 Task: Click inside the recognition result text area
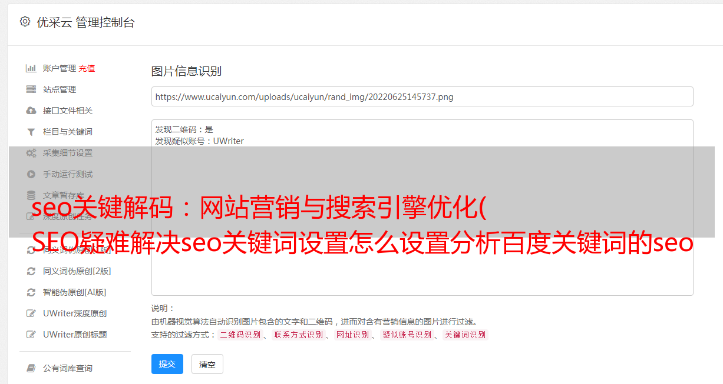pos(422,208)
